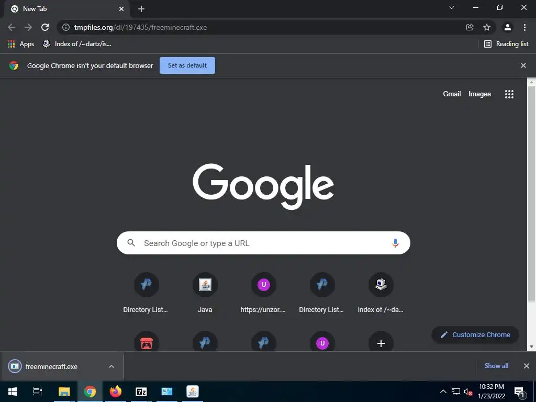View site information icon in address bar
Screen dimensions: 536x402
[66, 27]
